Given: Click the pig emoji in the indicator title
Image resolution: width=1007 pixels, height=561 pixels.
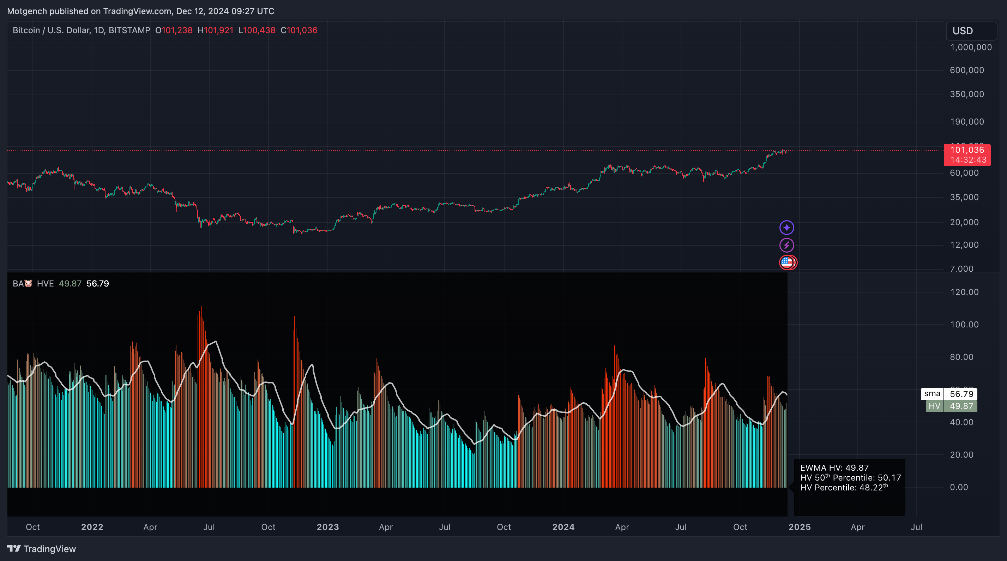Looking at the screenshot, I should coord(29,283).
